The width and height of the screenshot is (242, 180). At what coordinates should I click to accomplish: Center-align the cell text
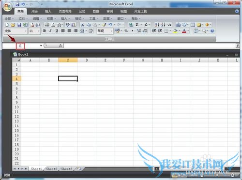coord(69,30)
